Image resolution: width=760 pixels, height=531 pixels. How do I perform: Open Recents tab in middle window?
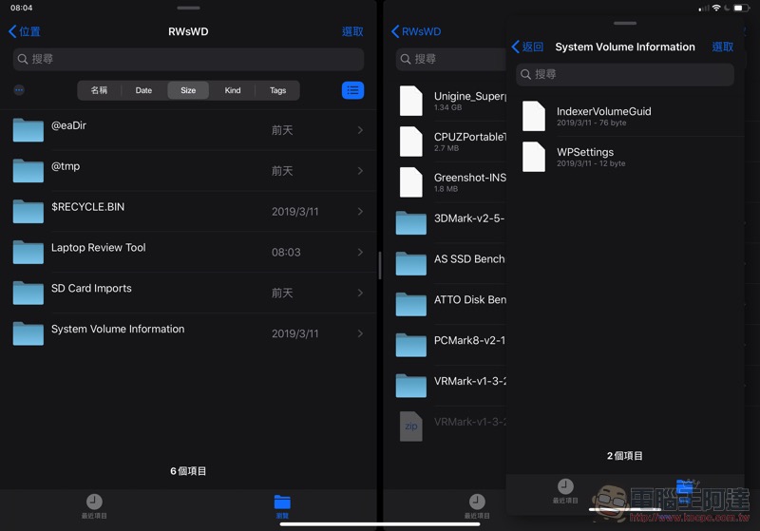tap(477, 506)
